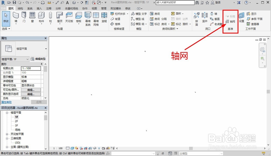Viewport: 271px width, 156px height.
Task: Toggle Temporary Hide/Isolate glasses icon
Action: (94, 148)
